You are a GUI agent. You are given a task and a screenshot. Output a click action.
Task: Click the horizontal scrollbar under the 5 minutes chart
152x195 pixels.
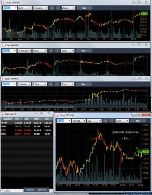[74, 106]
